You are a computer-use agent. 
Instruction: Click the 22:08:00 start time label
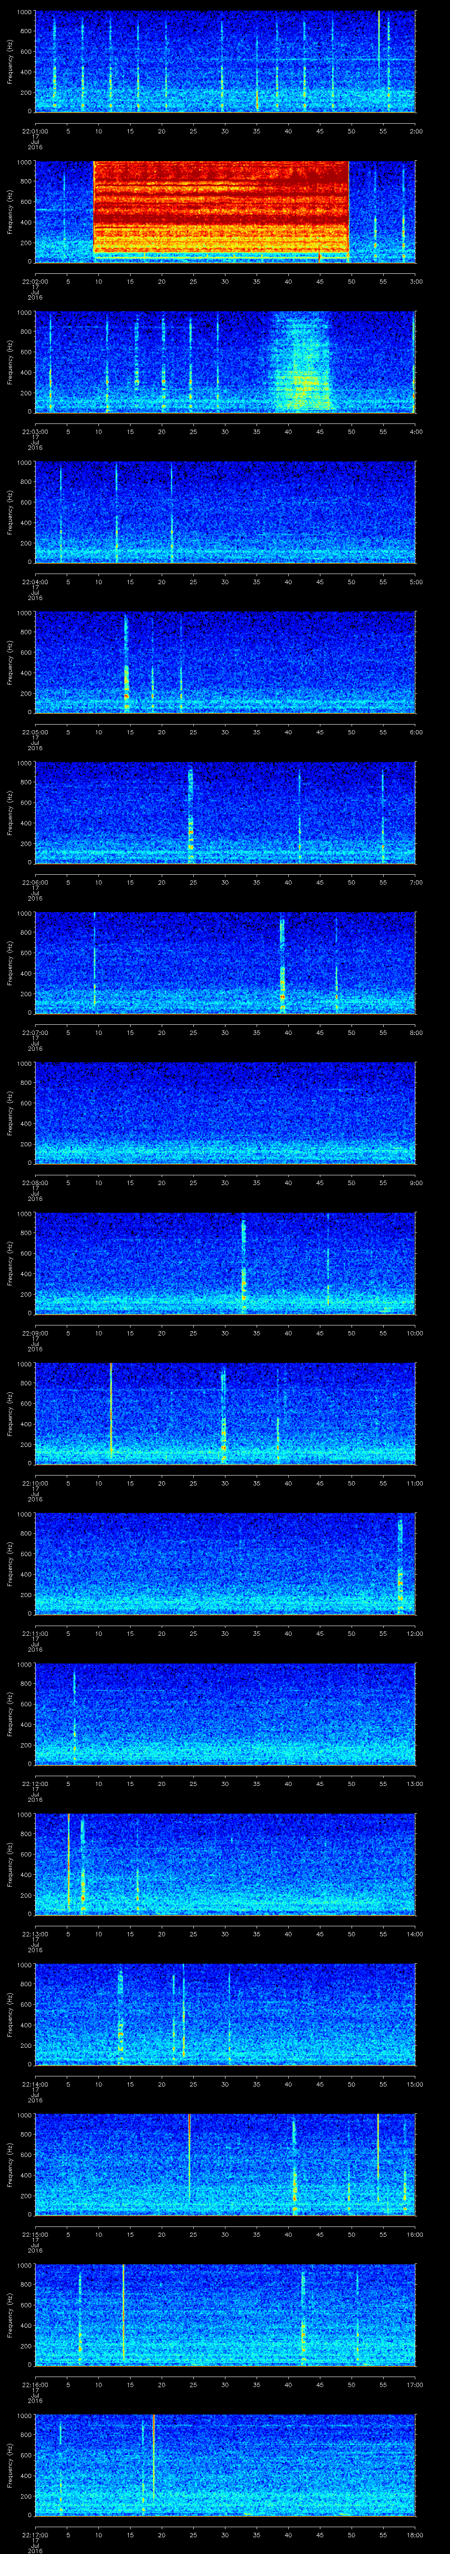pyautogui.click(x=36, y=1183)
